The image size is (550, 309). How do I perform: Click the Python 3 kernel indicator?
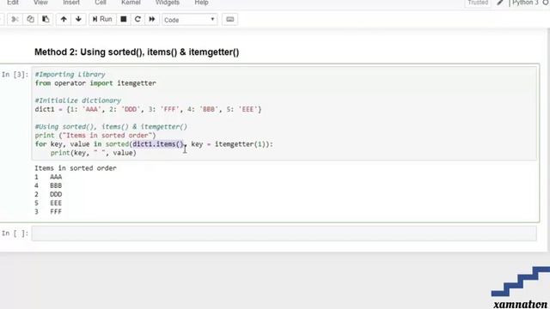click(x=525, y=3)
